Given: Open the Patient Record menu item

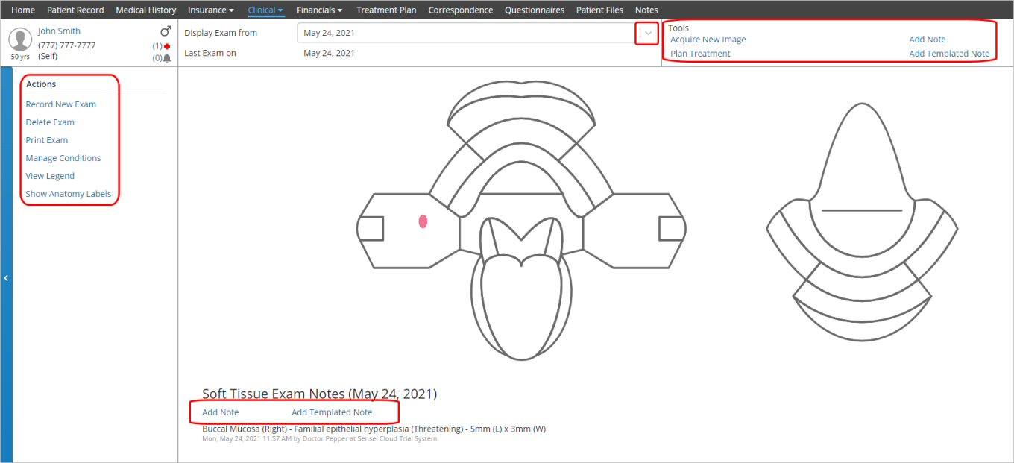Looking at the screenshot, I should tap(75, 10).
